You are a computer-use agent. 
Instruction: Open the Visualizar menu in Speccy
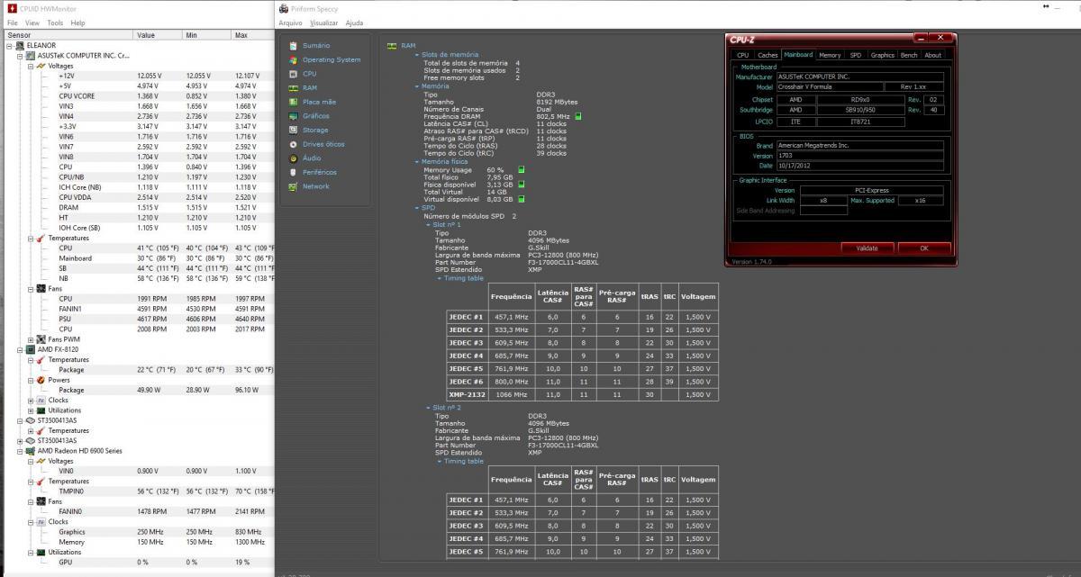pyautogui.click(x=324, y=23)
